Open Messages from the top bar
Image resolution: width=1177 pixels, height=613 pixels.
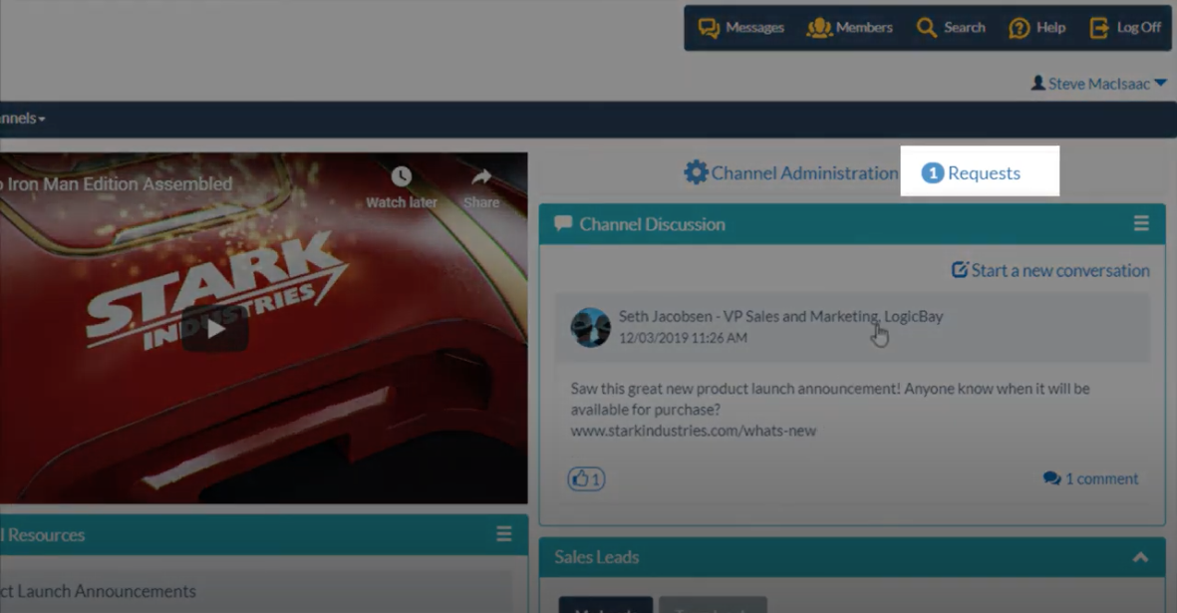pos(740,28)
